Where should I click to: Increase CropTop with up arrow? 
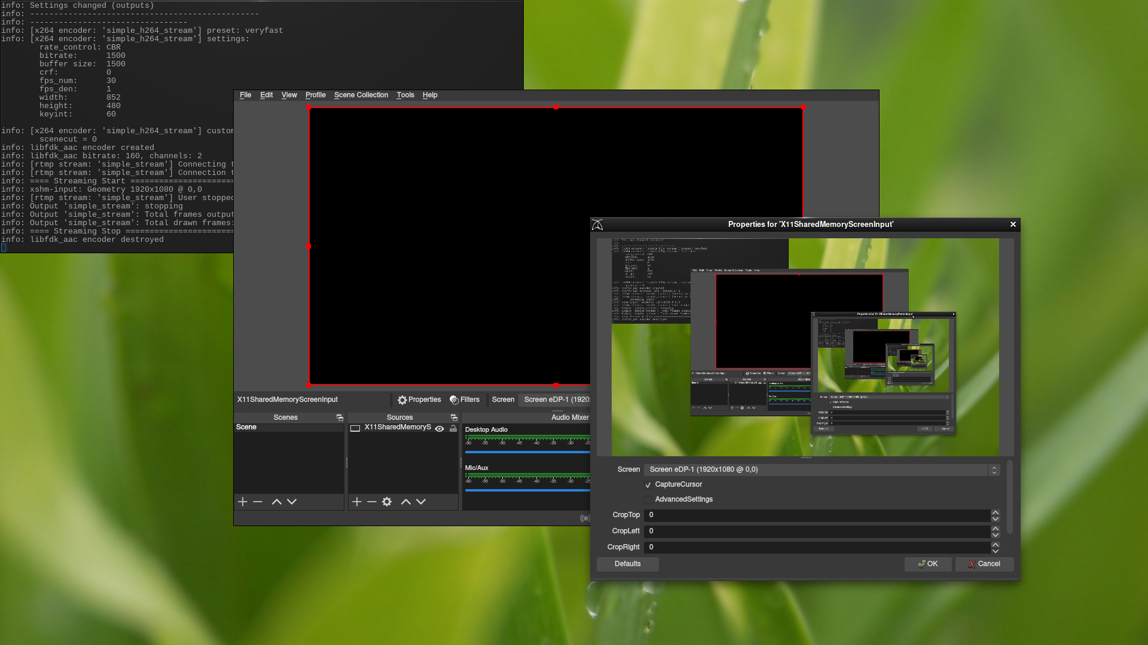click(x=996, y=512)
